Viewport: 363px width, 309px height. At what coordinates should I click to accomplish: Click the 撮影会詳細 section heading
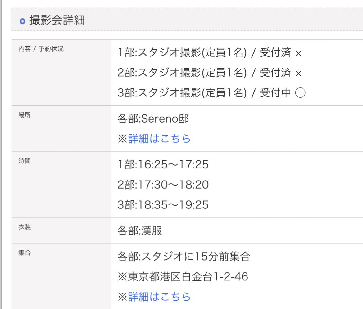[57, 20]
